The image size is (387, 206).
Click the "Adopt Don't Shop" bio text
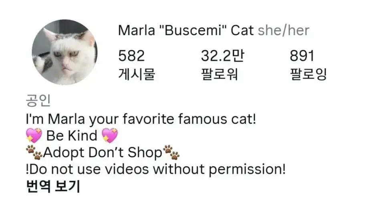[103, 152]
